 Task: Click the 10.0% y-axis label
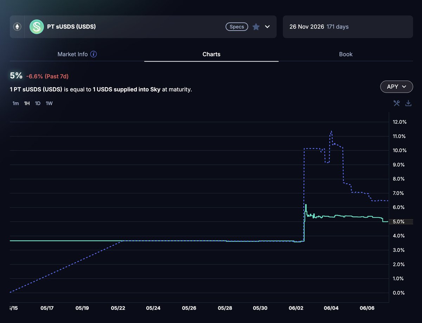399,151
